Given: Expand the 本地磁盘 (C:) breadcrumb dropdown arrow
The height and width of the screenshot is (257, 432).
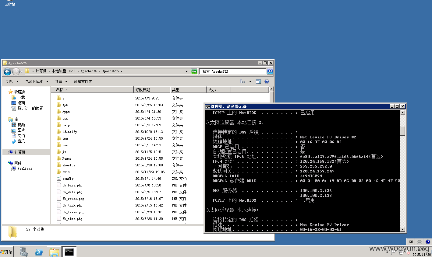Looking at the screenshot, I should point(78,71).
